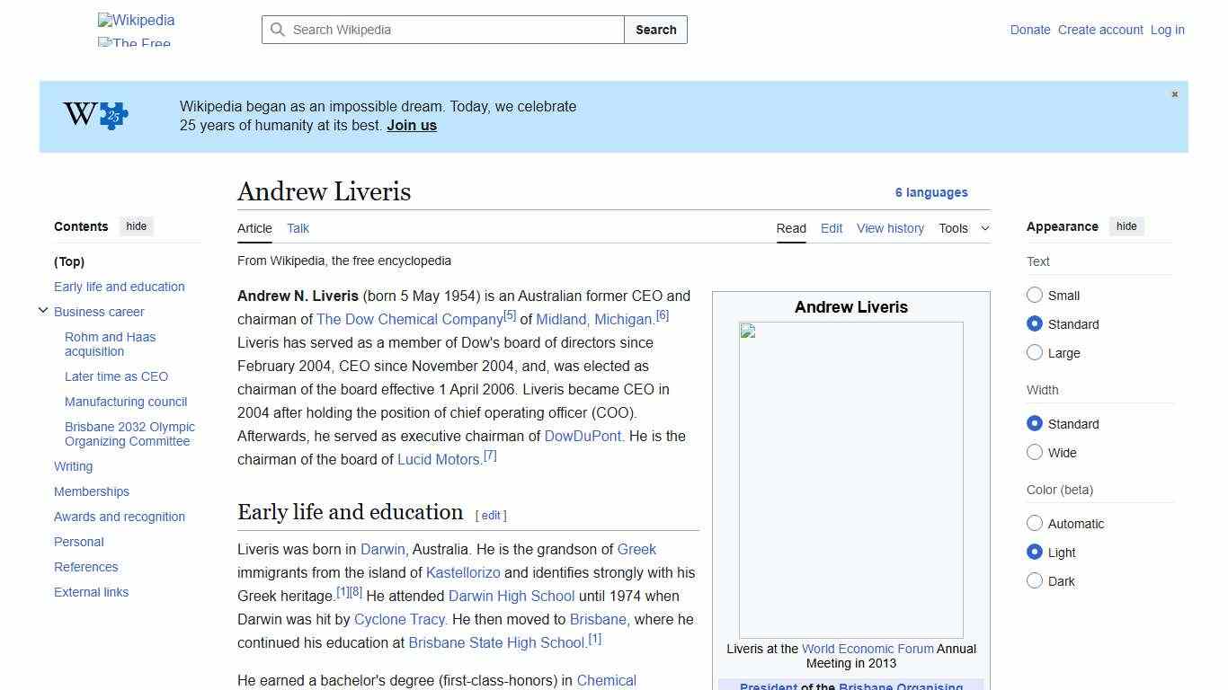Click the magnifying glass in the search bar
This screenshot has height=690, width=1228.
(x=278, y=30)
